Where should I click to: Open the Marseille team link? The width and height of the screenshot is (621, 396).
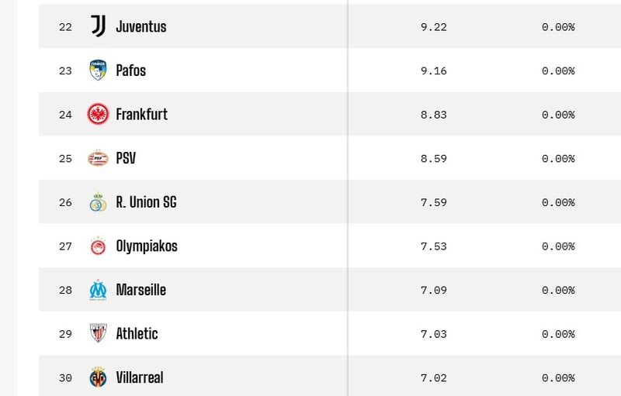[x=141, y=290]
